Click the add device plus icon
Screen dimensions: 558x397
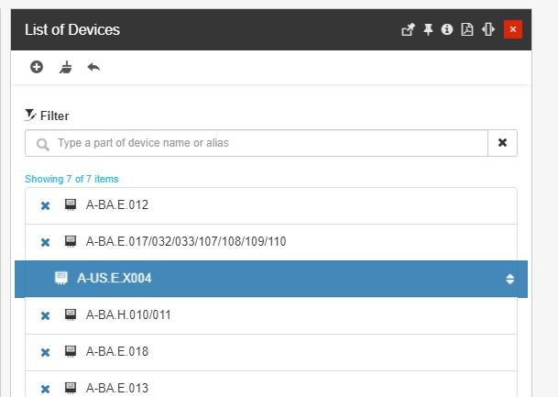(37, 67)
